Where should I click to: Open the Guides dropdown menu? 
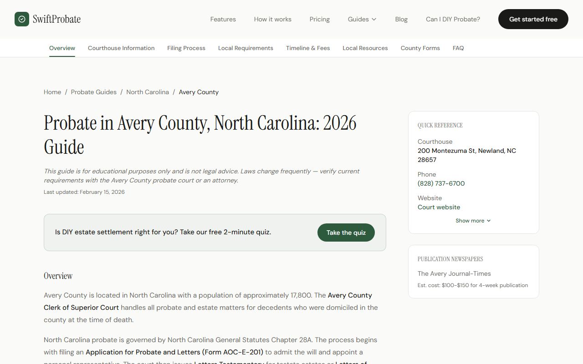362,19
